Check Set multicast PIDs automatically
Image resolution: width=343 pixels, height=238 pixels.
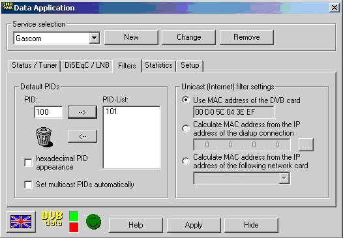coord(28,185)
